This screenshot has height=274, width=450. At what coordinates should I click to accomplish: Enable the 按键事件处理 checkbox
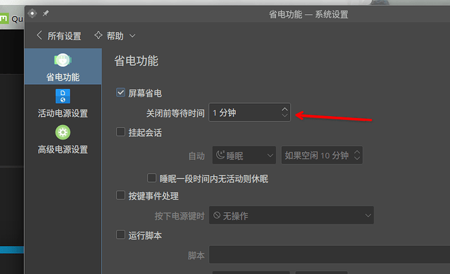pyautogui.click(x=121, y=195)
